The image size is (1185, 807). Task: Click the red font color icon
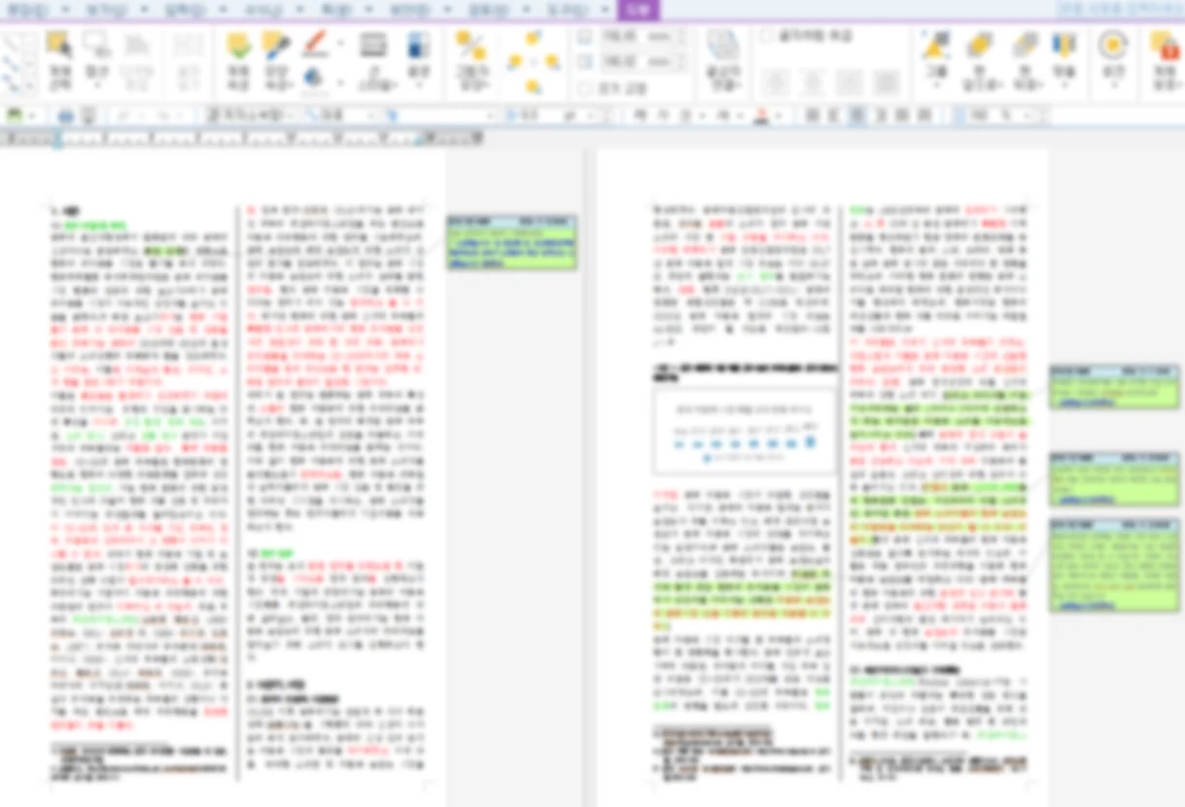click(761, 116)
